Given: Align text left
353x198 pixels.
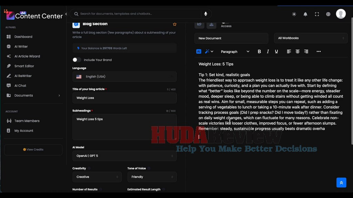Looking at the screenshot, I should coord(289,52).
